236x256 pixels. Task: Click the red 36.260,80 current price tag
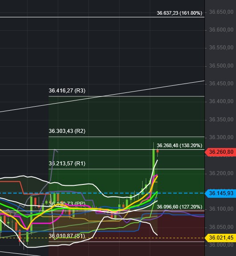pyautogui.click(x=220, y=152)
